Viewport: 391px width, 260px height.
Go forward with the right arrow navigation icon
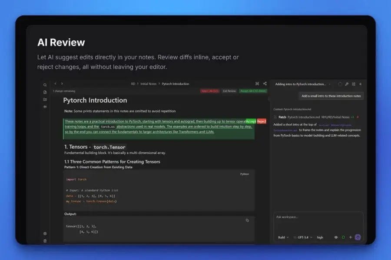click(62, 83)
